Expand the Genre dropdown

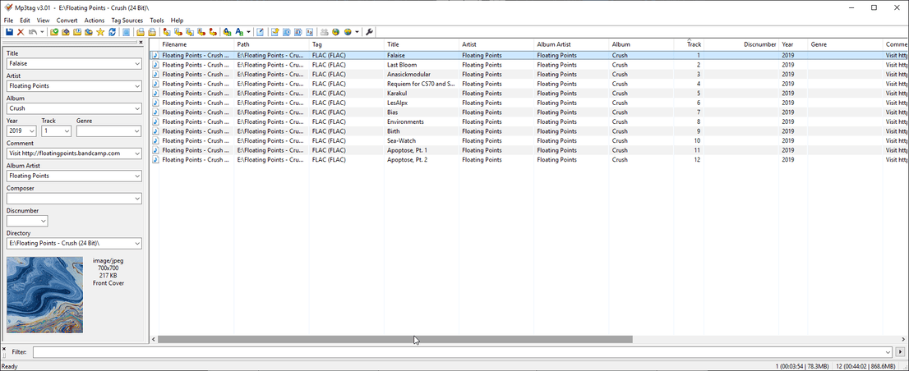point(136,131)
